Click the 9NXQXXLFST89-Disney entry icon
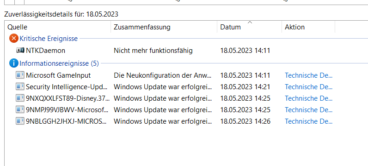This screenshot has width=368, height=166. [20, 98]
